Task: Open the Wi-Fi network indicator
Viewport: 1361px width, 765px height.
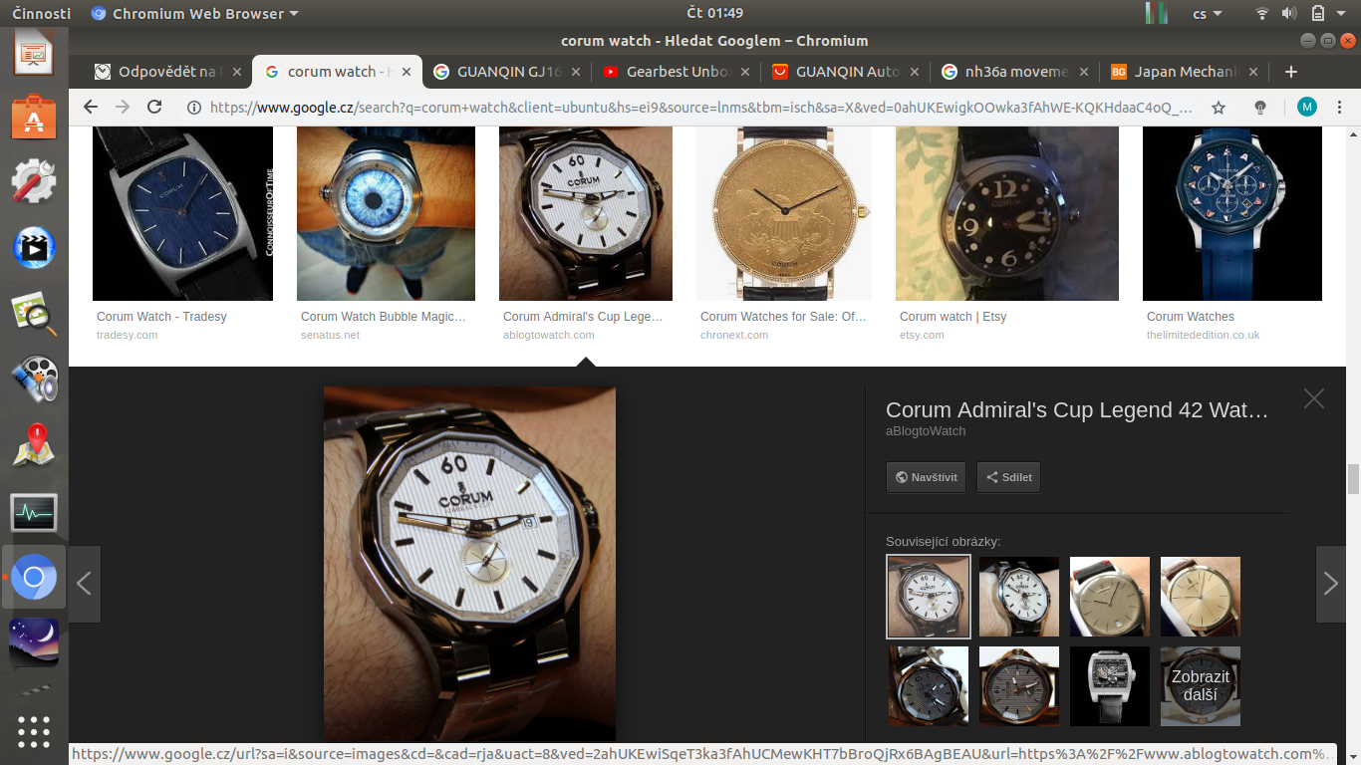Action: [1262, 13]
